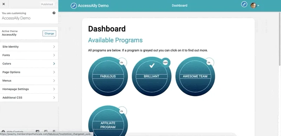The image size is (281, 136).
Task: Open the Fonts section
Action: point(29,55)
